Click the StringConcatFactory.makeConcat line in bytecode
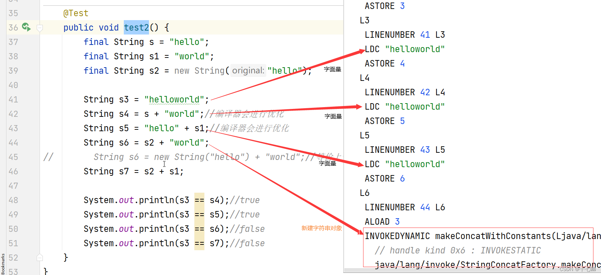This screenshot has height=275, width=601. coord(488,265)
